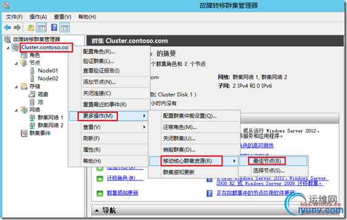Select 查看验证报告(I) menu entry

point(101,71)
